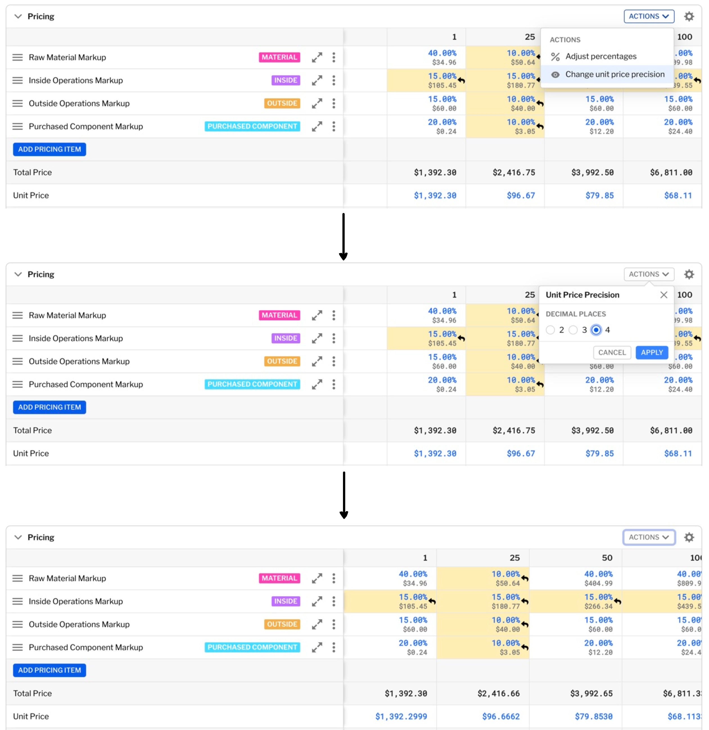The width and height of the screenshot is (709, 730).
Task: Open the three-dot menu for Raw Material Markup
Action: coord(333,57)
